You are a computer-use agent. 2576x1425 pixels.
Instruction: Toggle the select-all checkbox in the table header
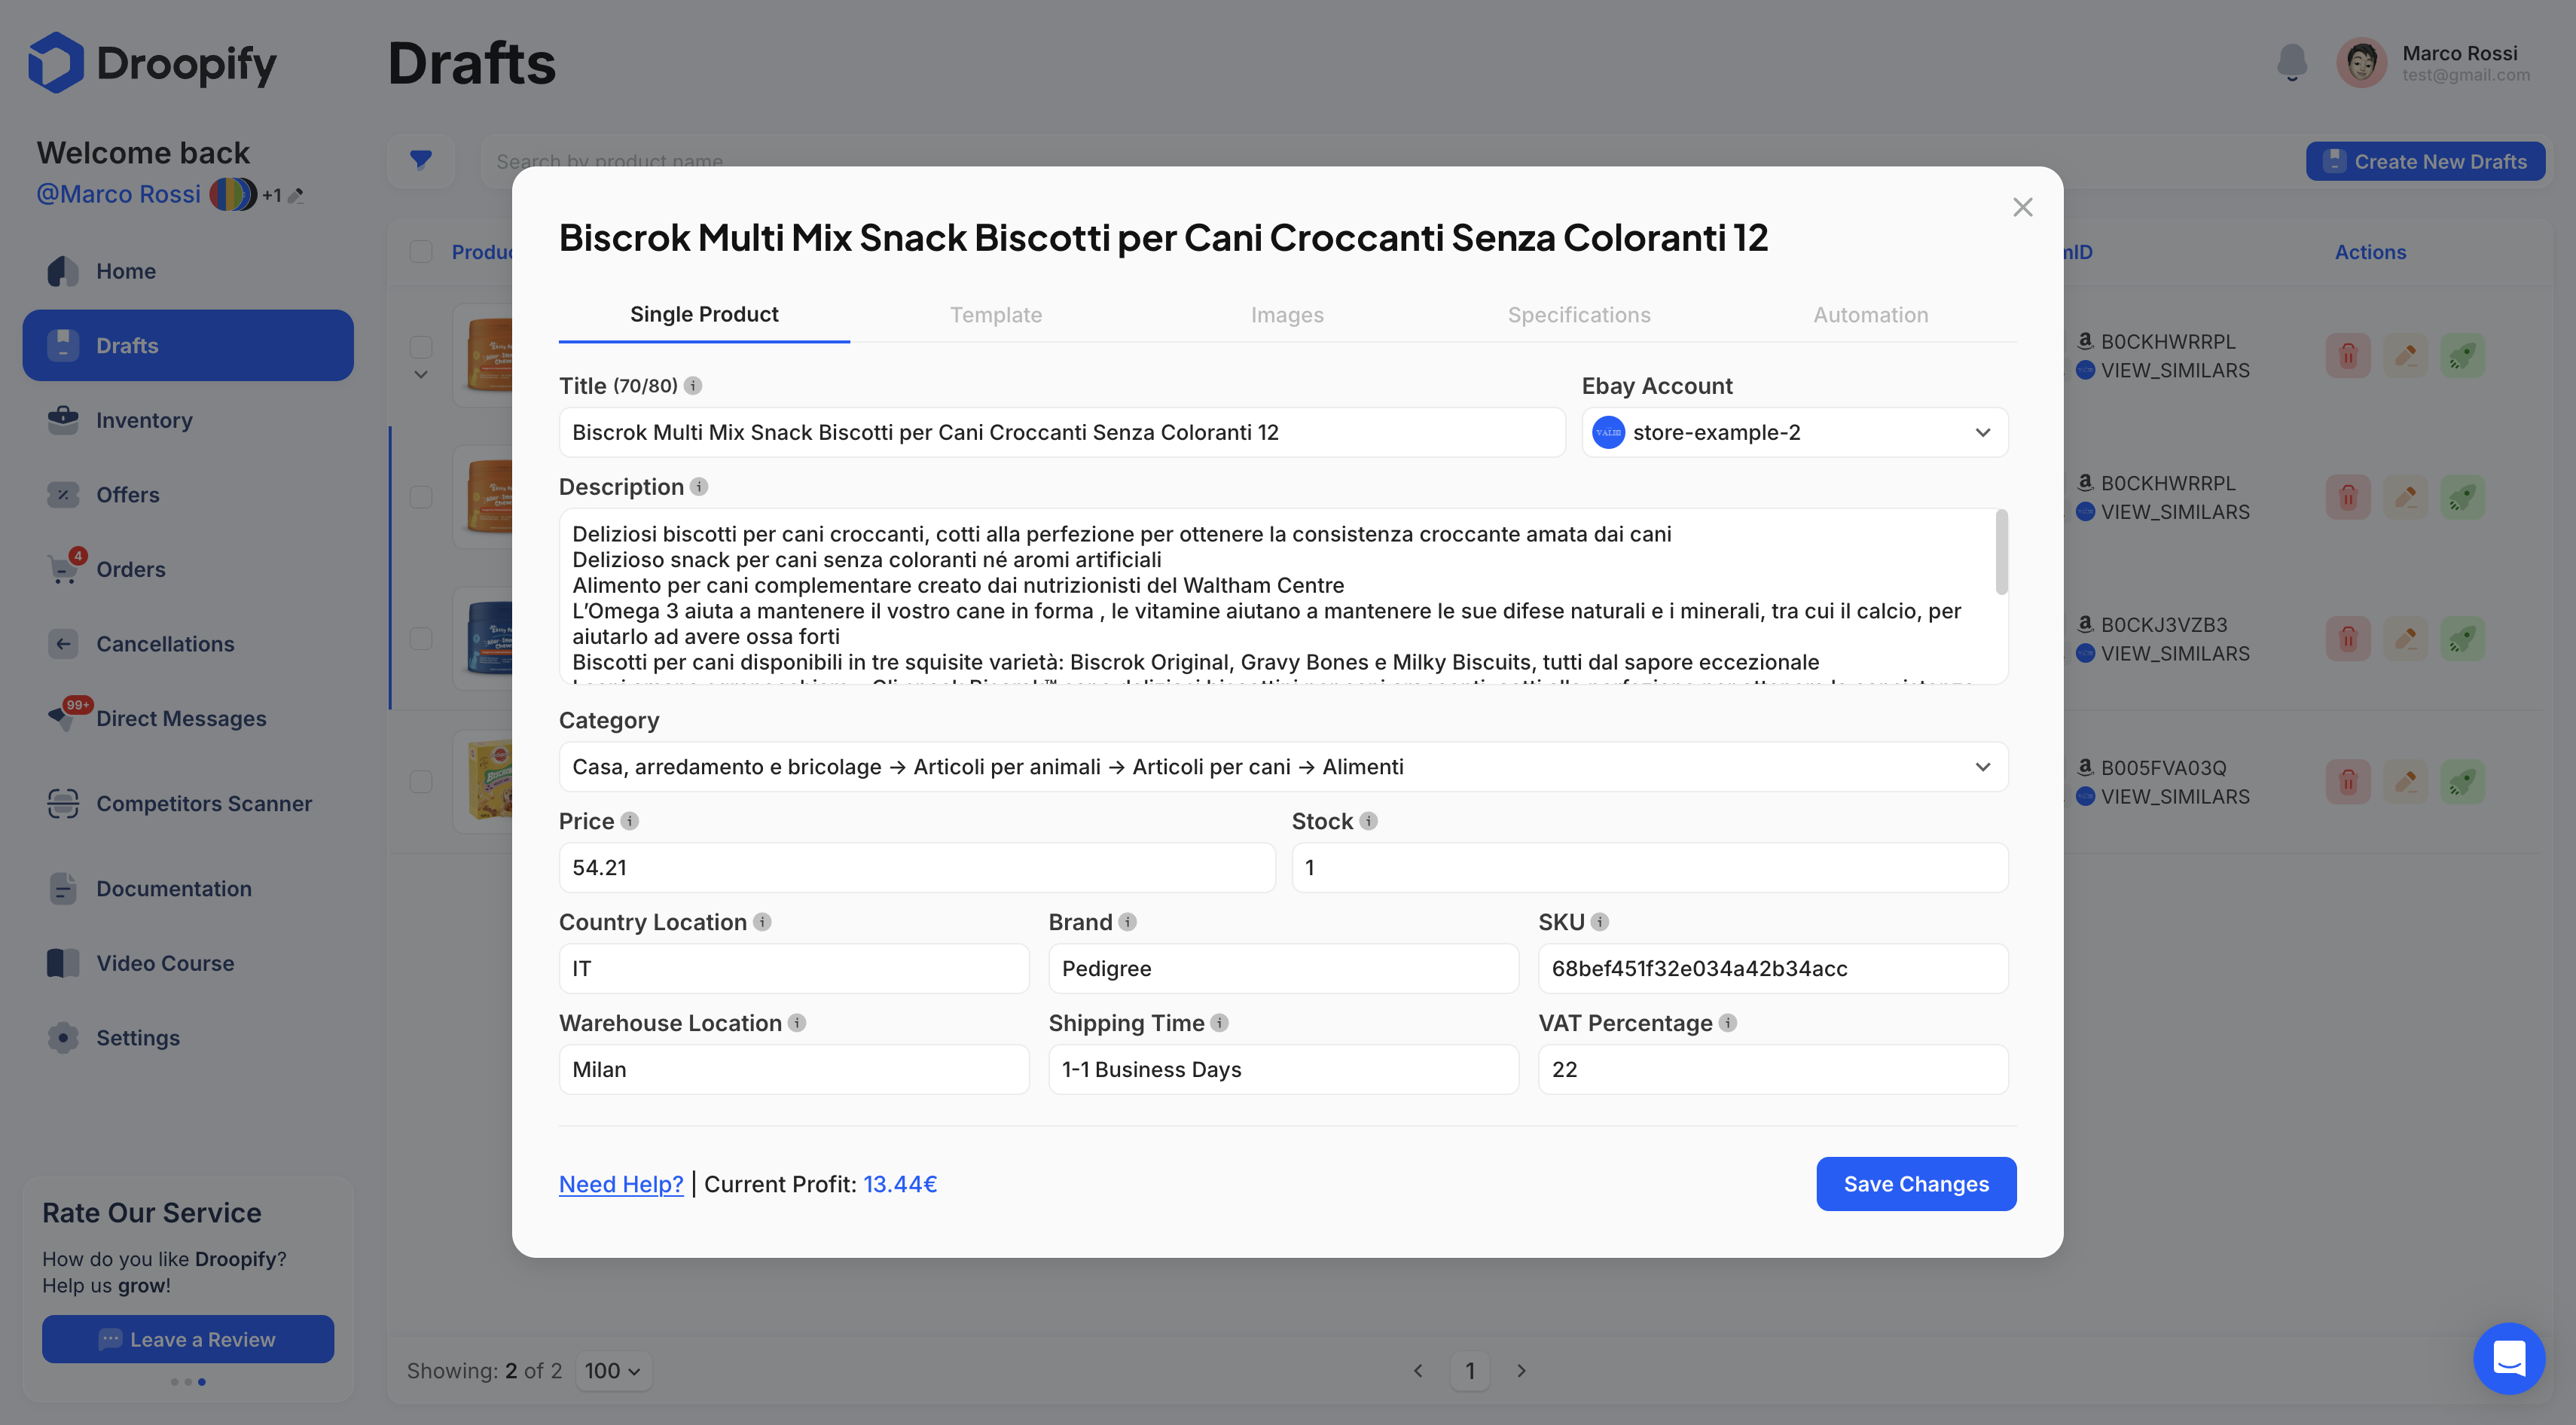click(x=421, y=251)
